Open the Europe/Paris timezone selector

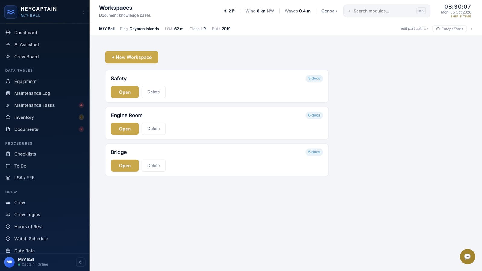tap(449, 29)
